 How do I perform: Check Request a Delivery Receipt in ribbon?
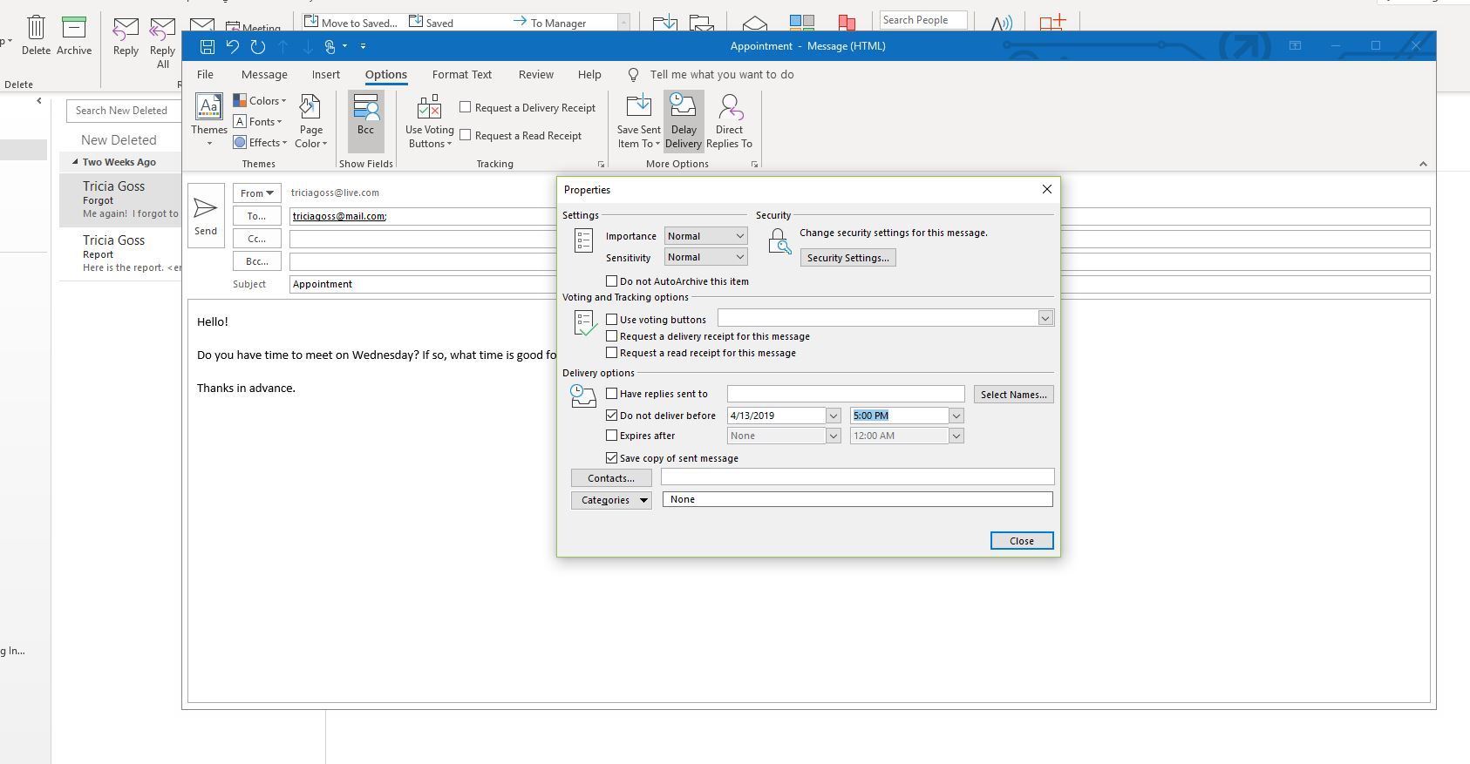tap(466, 107)
